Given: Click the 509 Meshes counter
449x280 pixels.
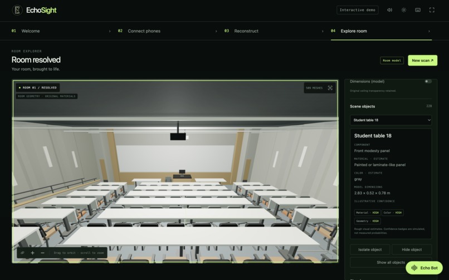Looking at the screenshot, I should [x=314, y=88].
